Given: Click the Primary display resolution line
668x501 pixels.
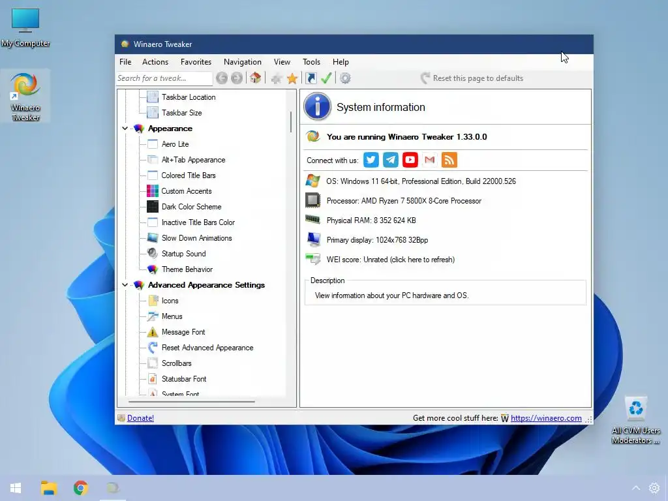Looking at the screenshot, I should point(377,240).
